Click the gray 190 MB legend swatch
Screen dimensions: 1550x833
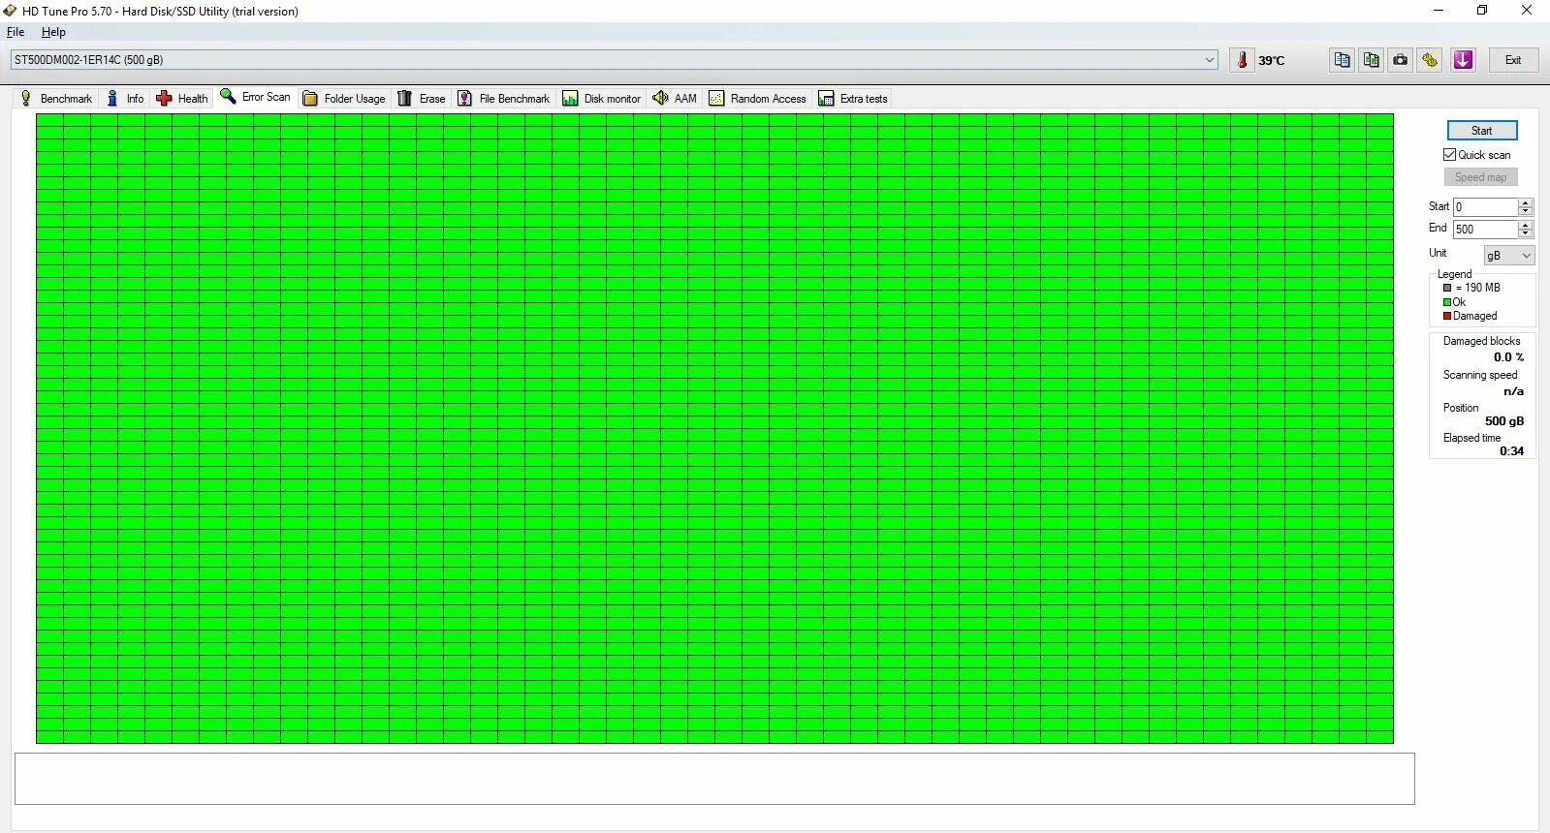1447,288
